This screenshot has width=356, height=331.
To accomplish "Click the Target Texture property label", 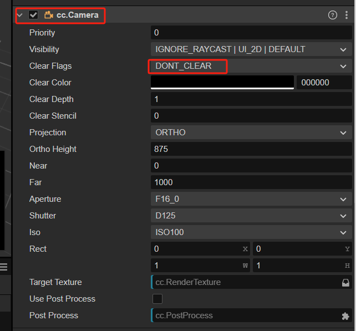I will click(55, 282).
